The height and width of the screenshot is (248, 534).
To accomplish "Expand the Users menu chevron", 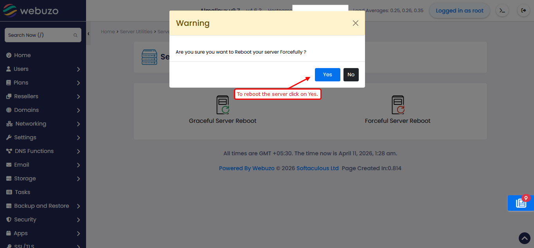I will (x=78, y=69).
